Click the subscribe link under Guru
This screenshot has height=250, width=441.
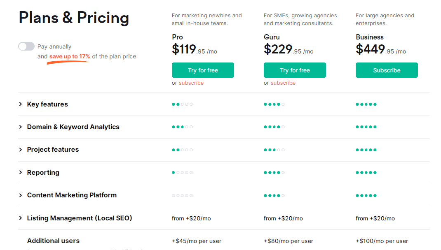283,83
